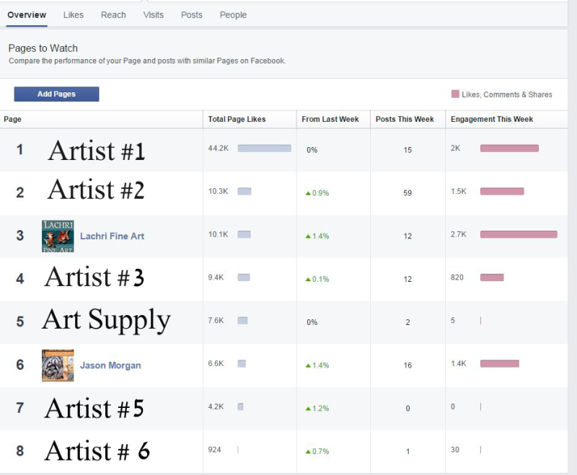Image resolution: width=577 pixels, height=475 pixels.
Task: Select the Overview tab
Action: coord(27,15)
